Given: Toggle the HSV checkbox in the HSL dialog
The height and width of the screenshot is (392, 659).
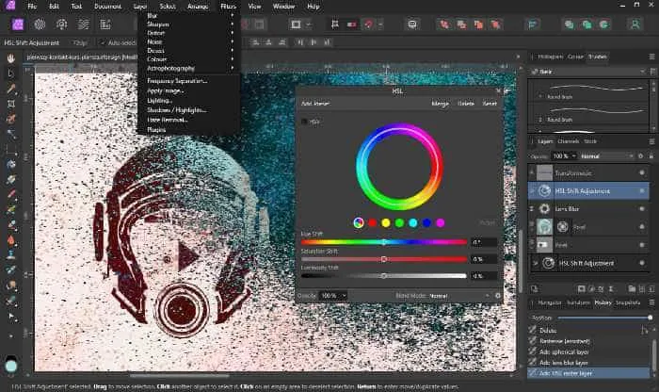Looking at the screenshot, I should [304, 121].
